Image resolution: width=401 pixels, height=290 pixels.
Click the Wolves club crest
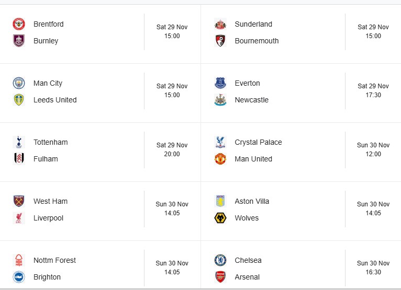coord(220,218)
